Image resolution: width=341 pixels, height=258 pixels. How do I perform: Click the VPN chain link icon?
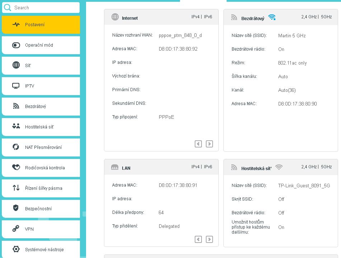(16, 229)
